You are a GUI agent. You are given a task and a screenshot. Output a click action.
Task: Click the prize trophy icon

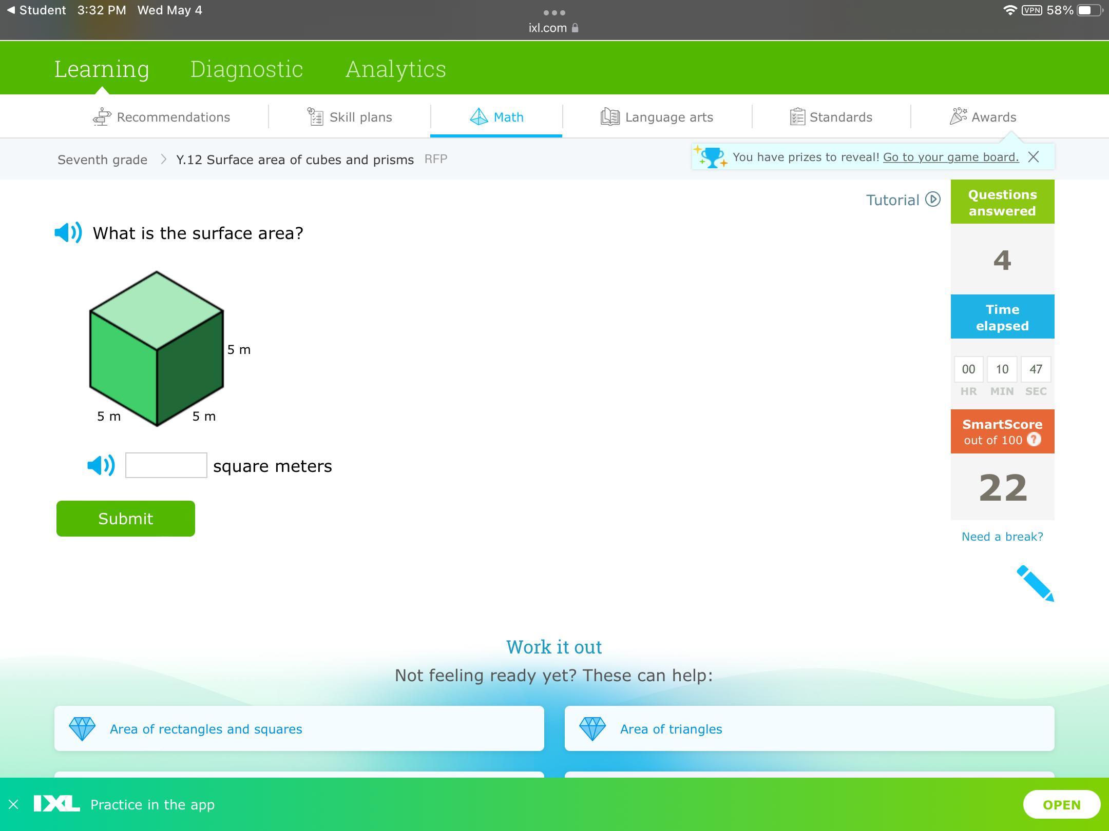coord(712,157)
